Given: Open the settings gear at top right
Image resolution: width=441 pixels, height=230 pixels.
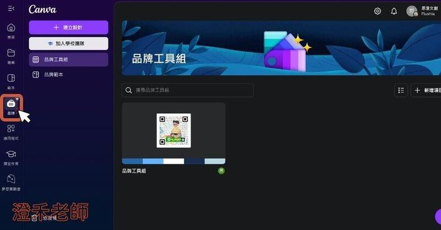Looking at the screenshot, I should [x=378, y=11].
